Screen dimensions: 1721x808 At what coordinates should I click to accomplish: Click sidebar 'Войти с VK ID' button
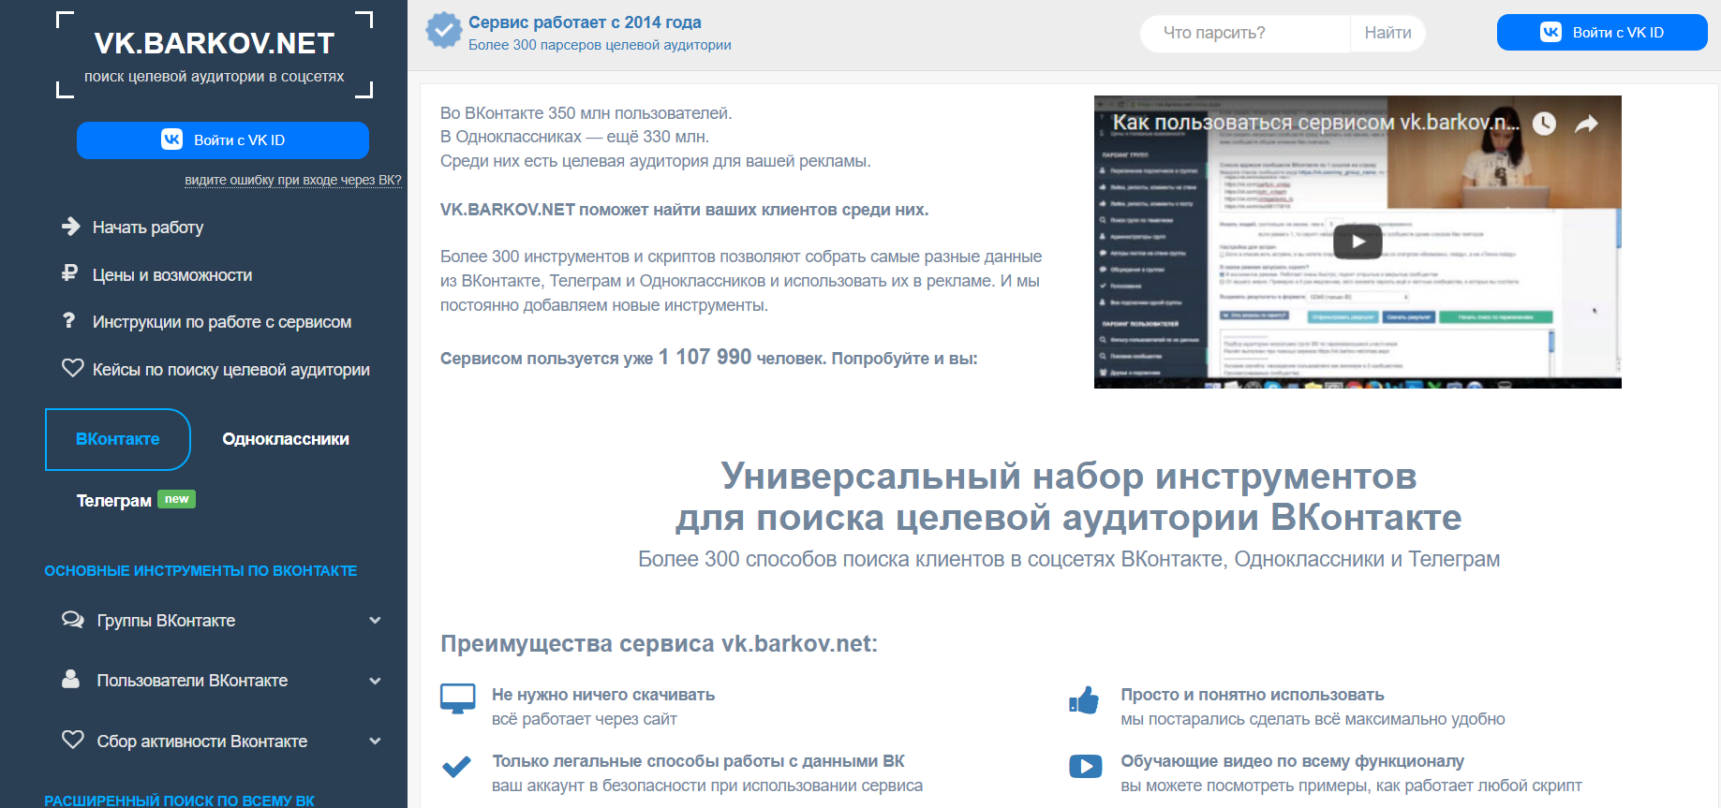223,140
